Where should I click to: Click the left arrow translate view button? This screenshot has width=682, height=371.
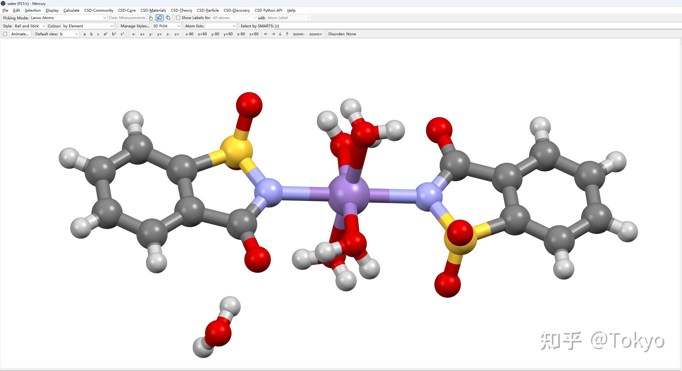point(266,34)
